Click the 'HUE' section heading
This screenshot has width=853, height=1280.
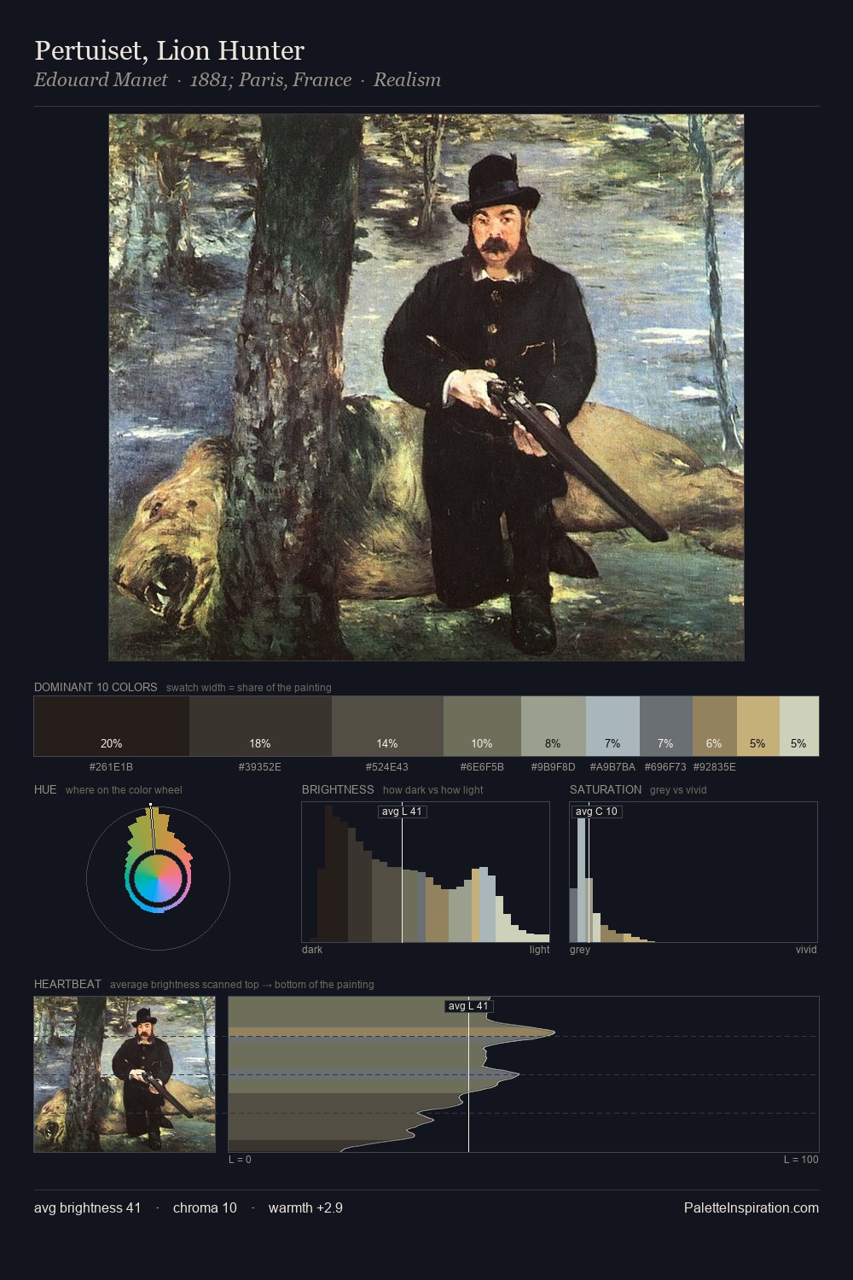45,789
